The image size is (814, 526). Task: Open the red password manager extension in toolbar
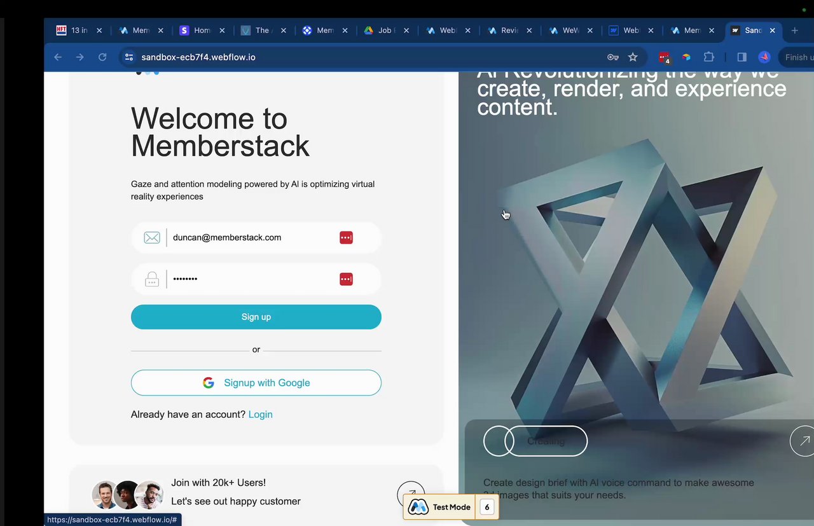tap(665, 57)
